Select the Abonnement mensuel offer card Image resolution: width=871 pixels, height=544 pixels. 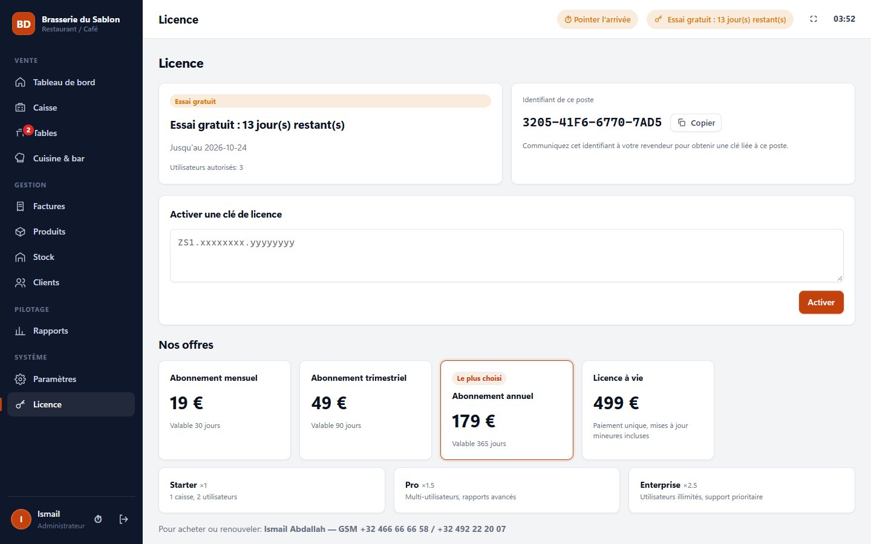224,410
